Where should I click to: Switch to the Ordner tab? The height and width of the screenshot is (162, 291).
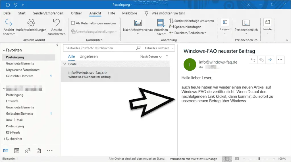coord(76,13)
